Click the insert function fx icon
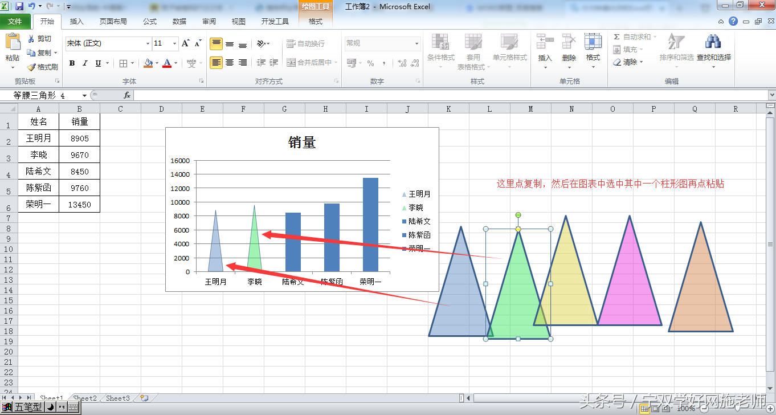 pyautogui.click(x=127, y=95)
